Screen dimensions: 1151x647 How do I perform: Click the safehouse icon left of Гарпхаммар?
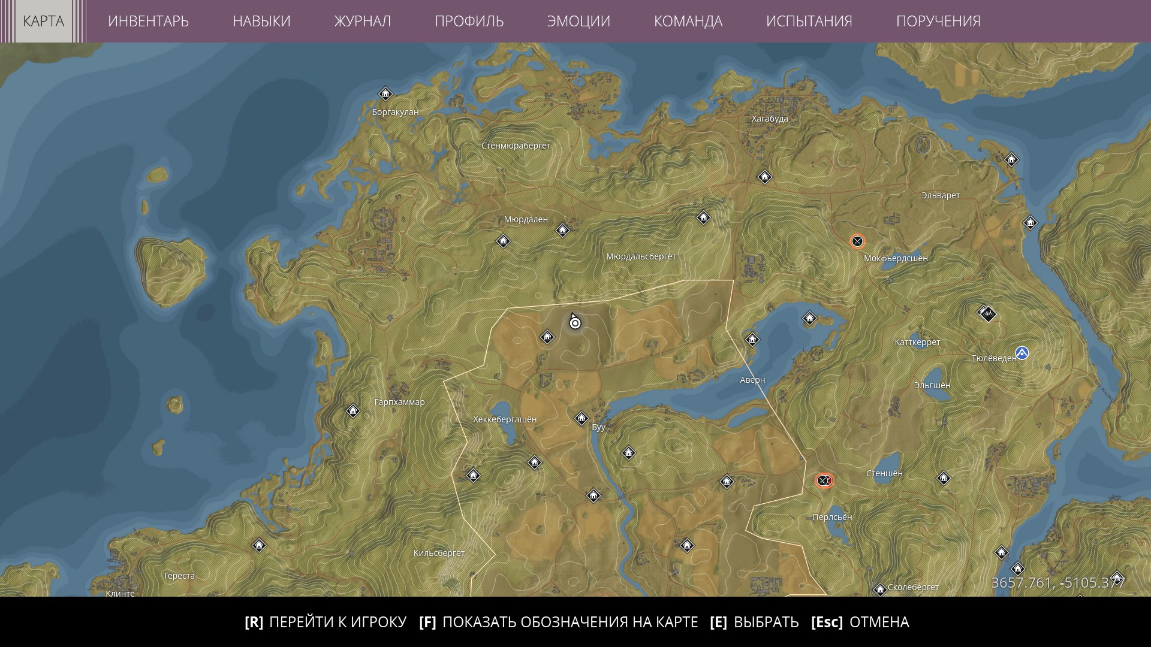click(x=353, y=410)
